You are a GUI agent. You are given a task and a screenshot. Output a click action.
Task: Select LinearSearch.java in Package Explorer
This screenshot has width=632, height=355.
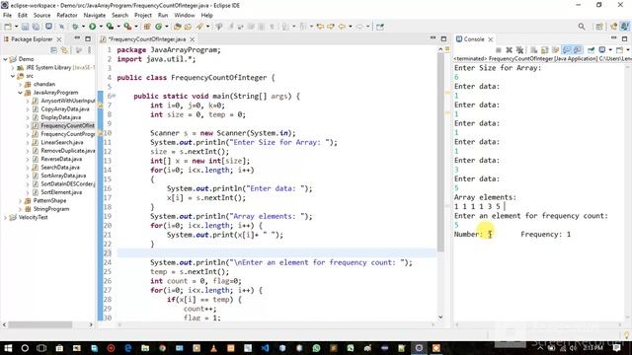(x=62, y=142)
